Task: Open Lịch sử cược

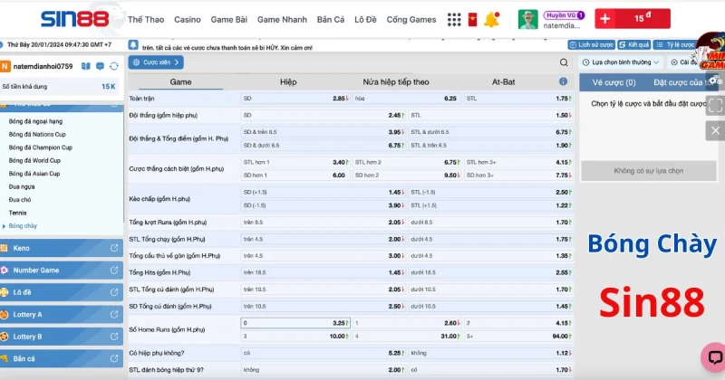Action: pos(592,45)
